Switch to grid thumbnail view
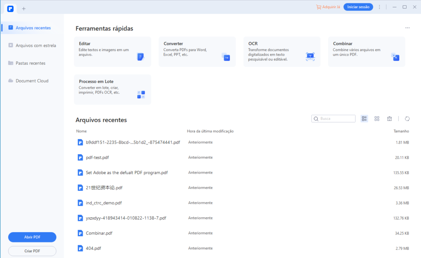Viewport: 421px width, 258px height. (377, 119)
